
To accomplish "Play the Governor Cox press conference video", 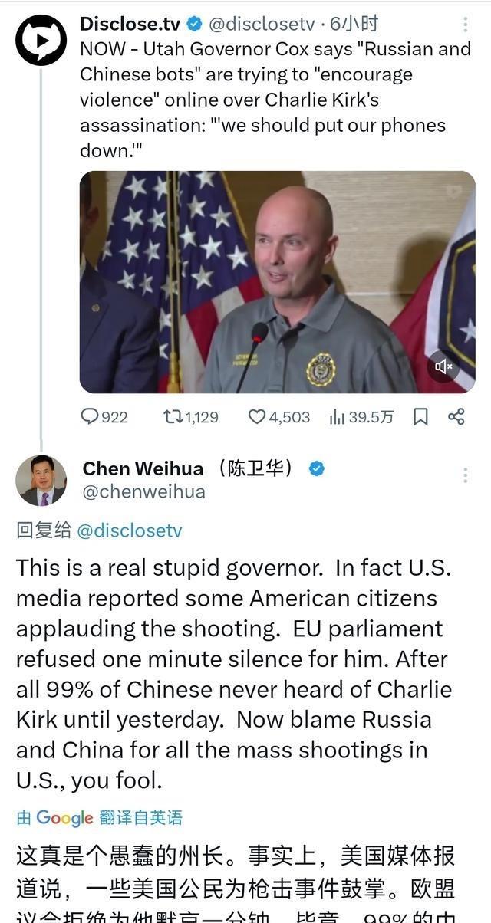I will click(x=277, y=282).
